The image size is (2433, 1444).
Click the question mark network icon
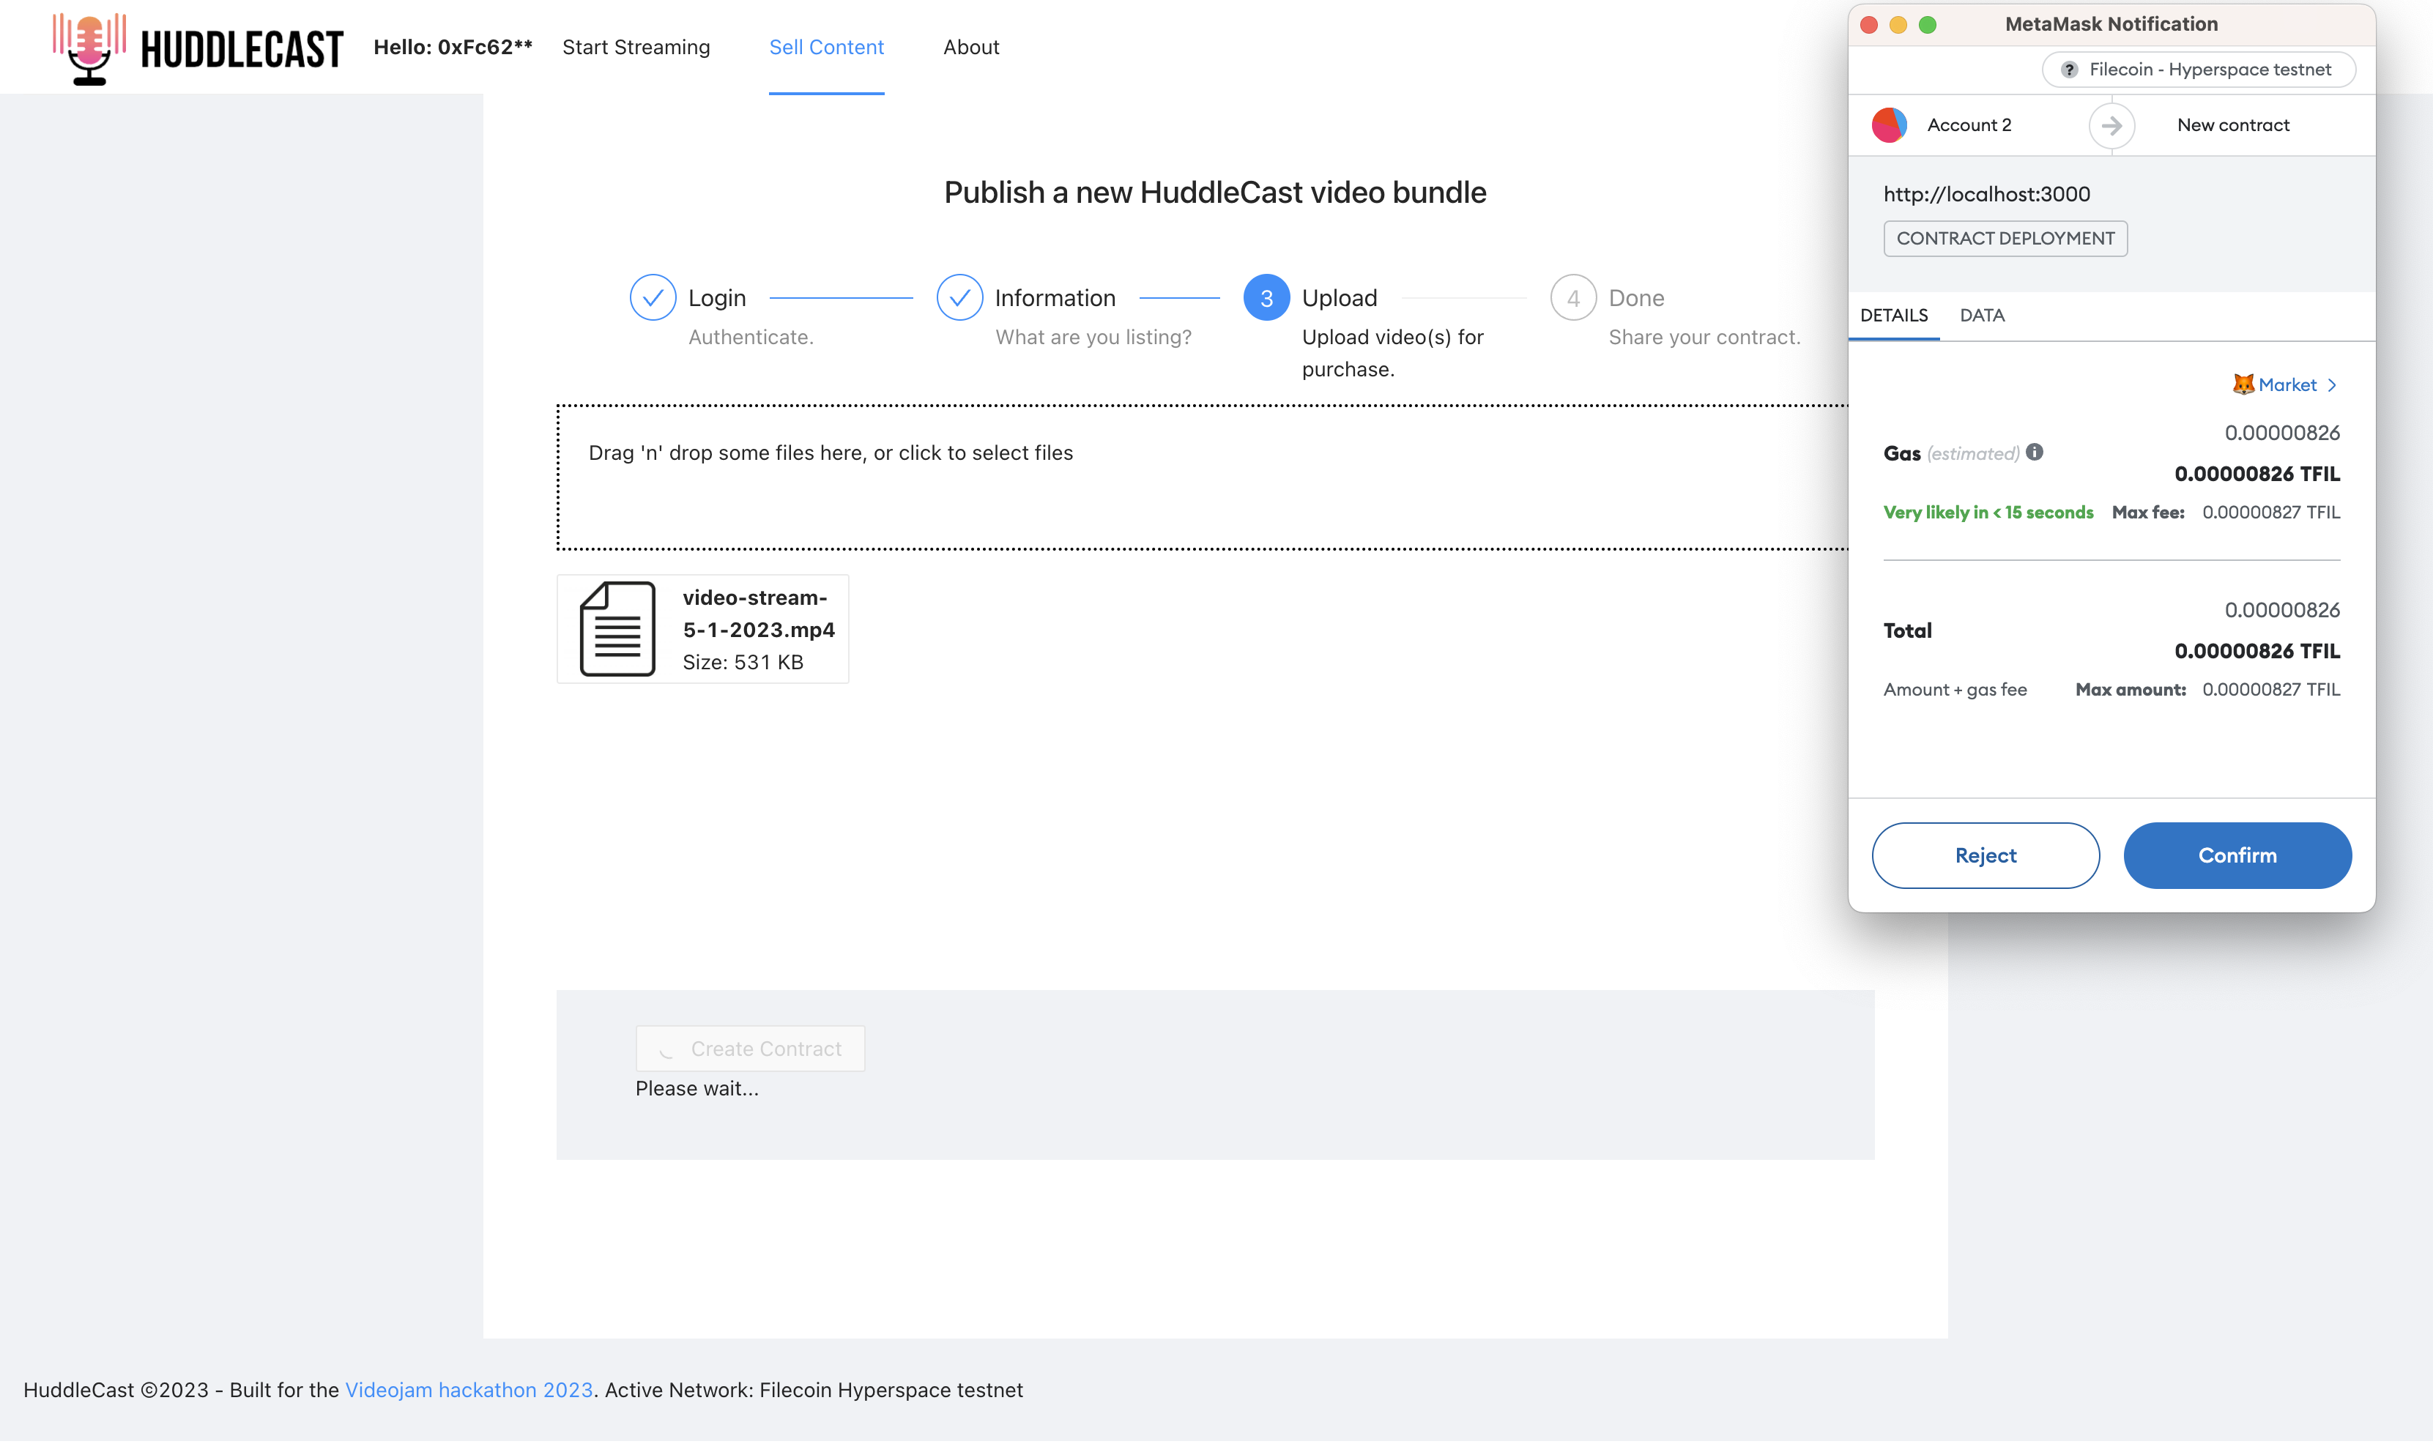[2069, 70]
